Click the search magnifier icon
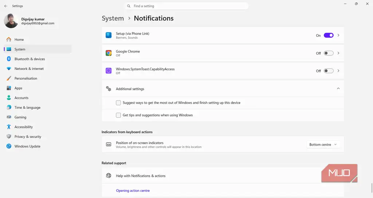This screenshot has height=198, width=373. [x=129, y=6]
